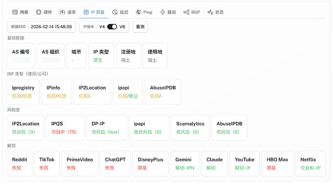Click the Netflix 仅自制-JP card

(x=310, y=164)
